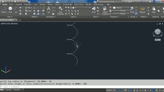Viewport: 164px width, 92px height.
Task: Click the layer color white swatch
Action: pyautogui.click(x=73, y=8)
